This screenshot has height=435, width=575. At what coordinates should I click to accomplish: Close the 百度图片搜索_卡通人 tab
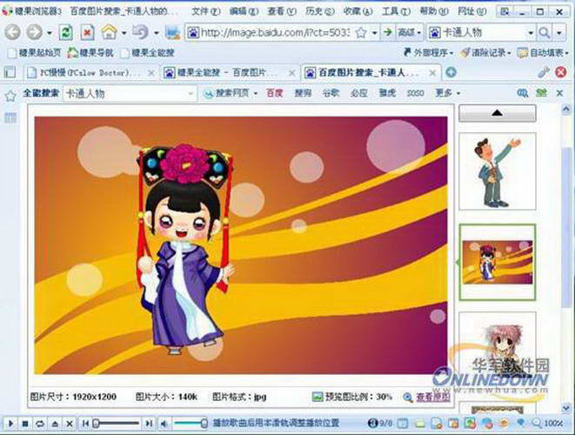pos(432,72)
